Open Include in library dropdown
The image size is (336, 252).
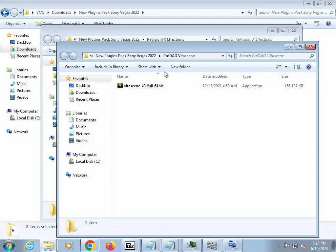coord(111,67)
